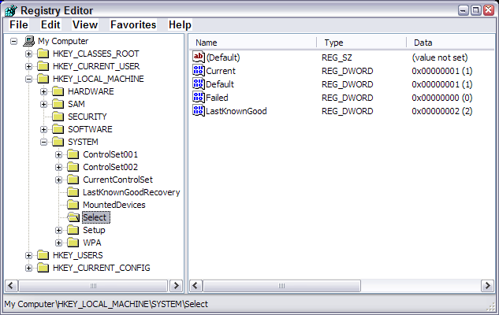Screen dimensions: 499x315
Task: Click the SAM folder icon
Action: [x=58, y=104]
